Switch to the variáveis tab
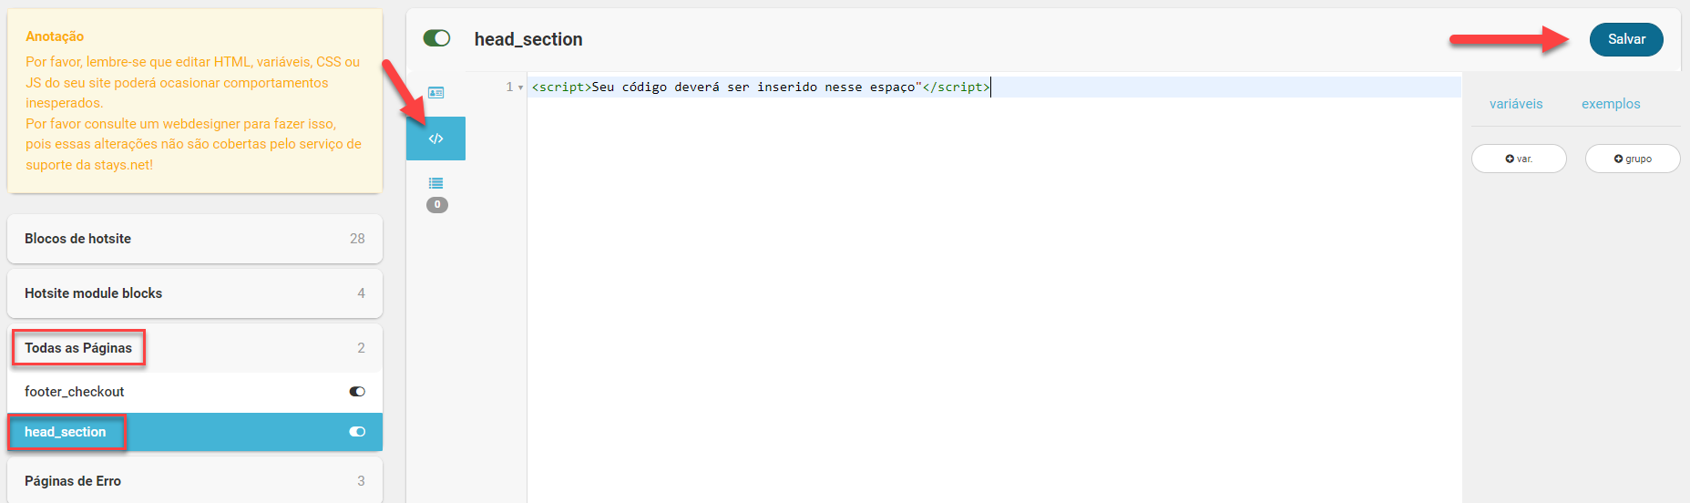Screen dimensions: 1690x503 1516,104
